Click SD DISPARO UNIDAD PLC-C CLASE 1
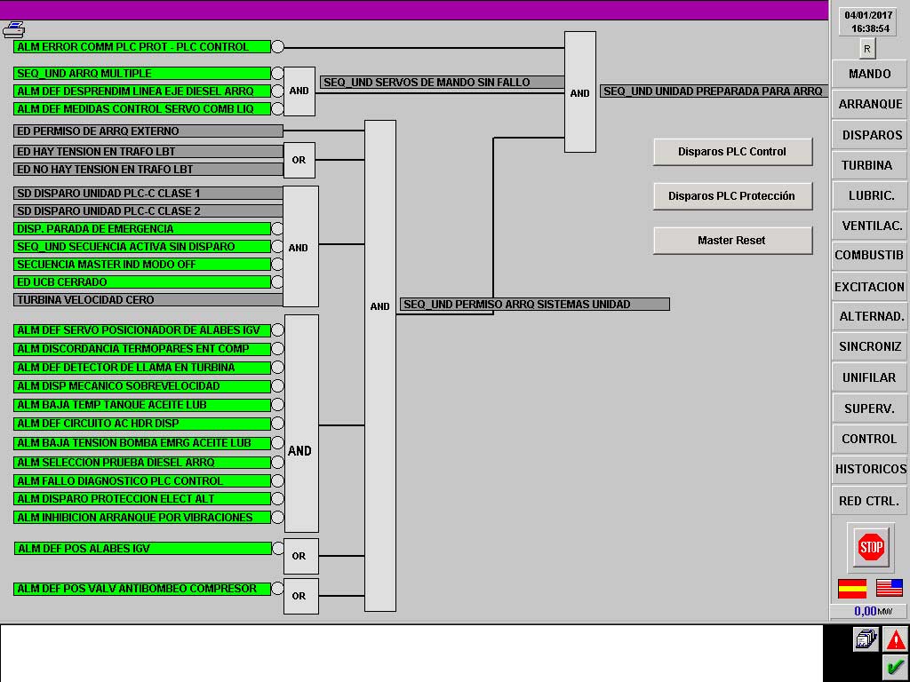This screenshot has width=910, height=682. coord(148,193)
